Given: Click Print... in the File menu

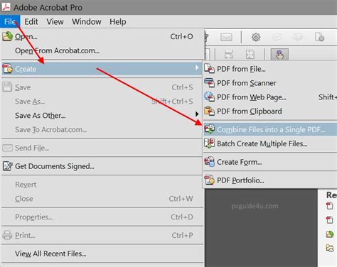Looking at the screenshot, I should [x=102, y=235].
